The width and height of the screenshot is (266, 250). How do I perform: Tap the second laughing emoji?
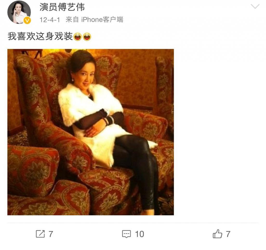click(87, 37)
